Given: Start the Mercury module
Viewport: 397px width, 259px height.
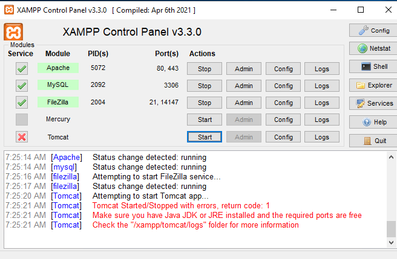Looking at the screenshot, I should (205, 120).
